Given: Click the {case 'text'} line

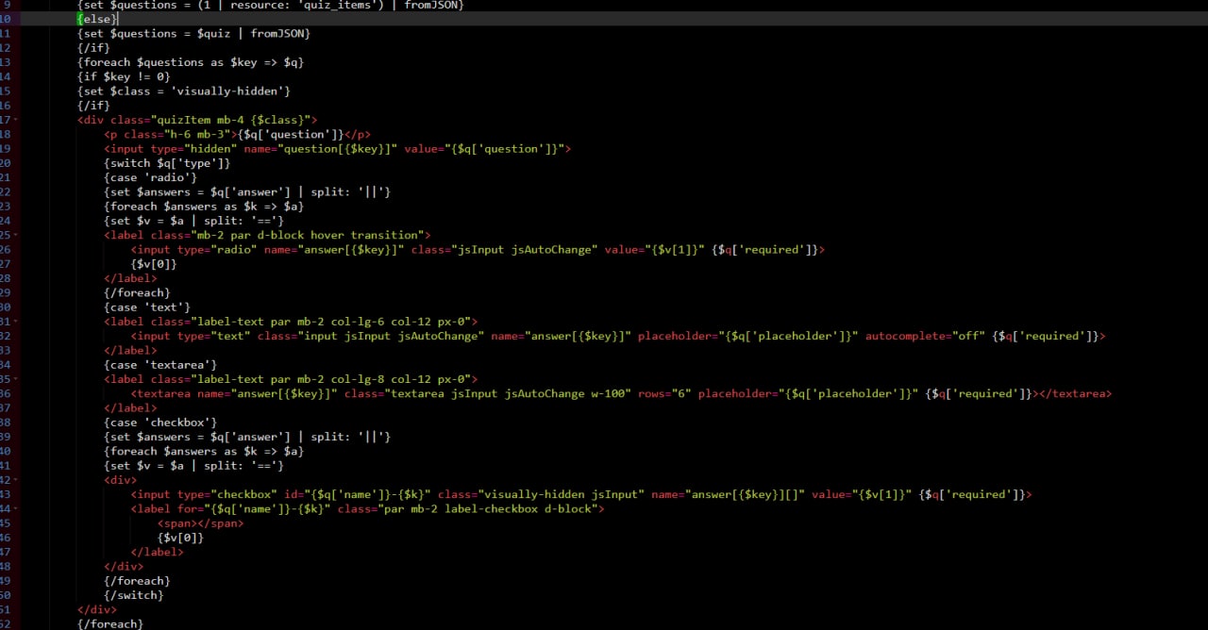Looking at the screenshot, I should coord(147,307).
